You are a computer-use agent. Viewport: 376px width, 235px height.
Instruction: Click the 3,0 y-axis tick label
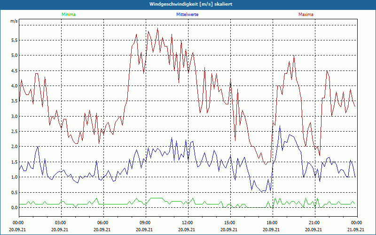14,117
